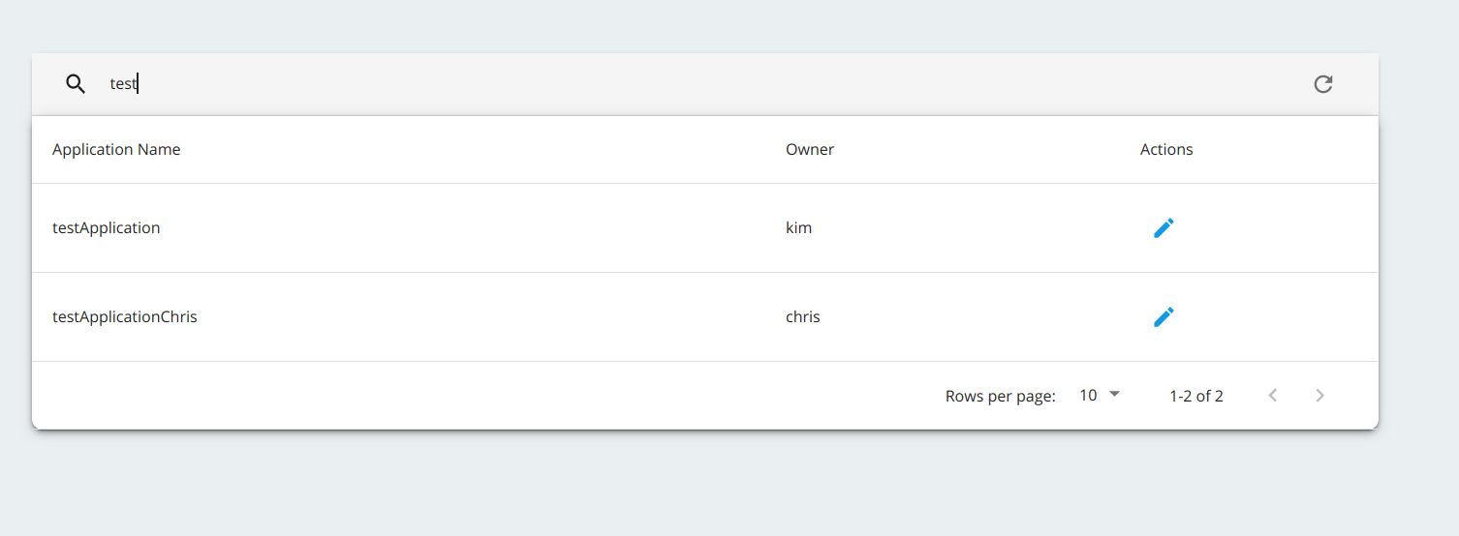Click the Owner column header
This screenshot has height=536, width=1459.
click(810, 149)
